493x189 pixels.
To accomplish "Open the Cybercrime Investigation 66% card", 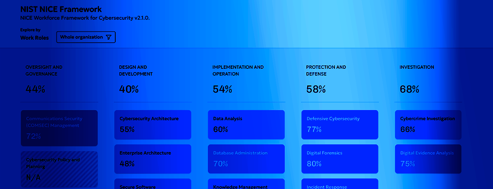I will [428, 125].
